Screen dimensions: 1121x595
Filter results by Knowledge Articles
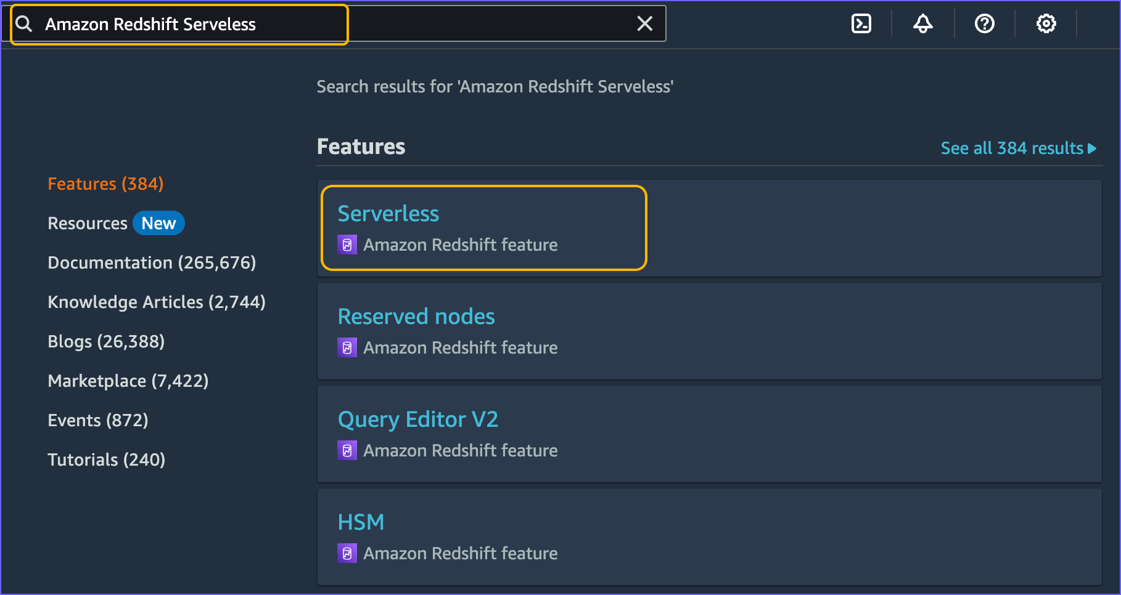pos(157,302)
